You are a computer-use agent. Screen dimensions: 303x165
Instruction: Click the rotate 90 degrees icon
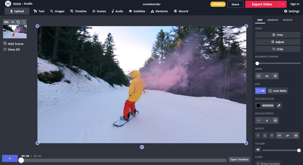(258, 136)
